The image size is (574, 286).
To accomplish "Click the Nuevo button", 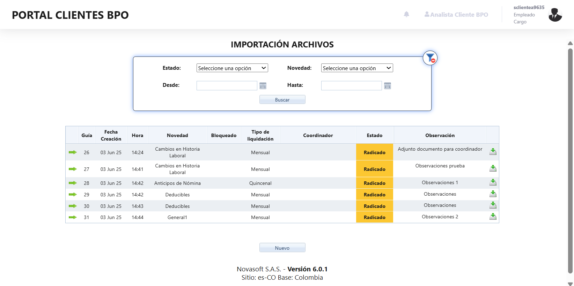I will (x=282, y=248).
